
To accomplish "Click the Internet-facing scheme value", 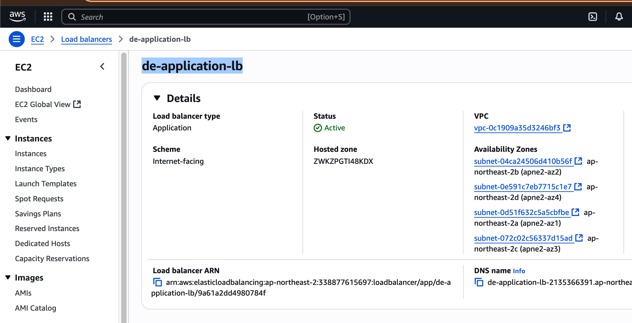I will (178, 161).
